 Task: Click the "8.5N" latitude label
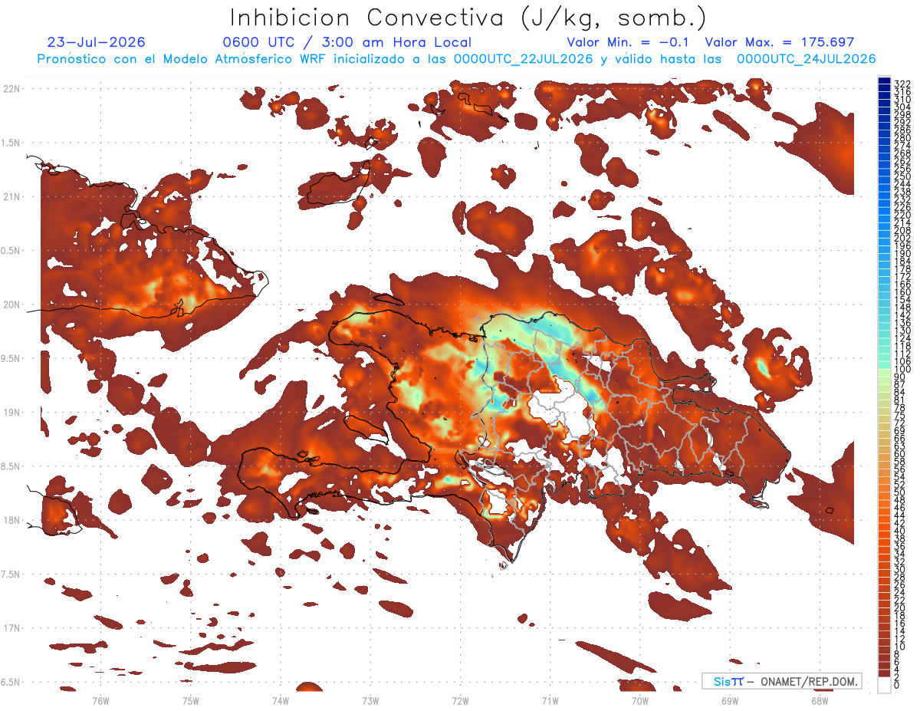[11, 466]
